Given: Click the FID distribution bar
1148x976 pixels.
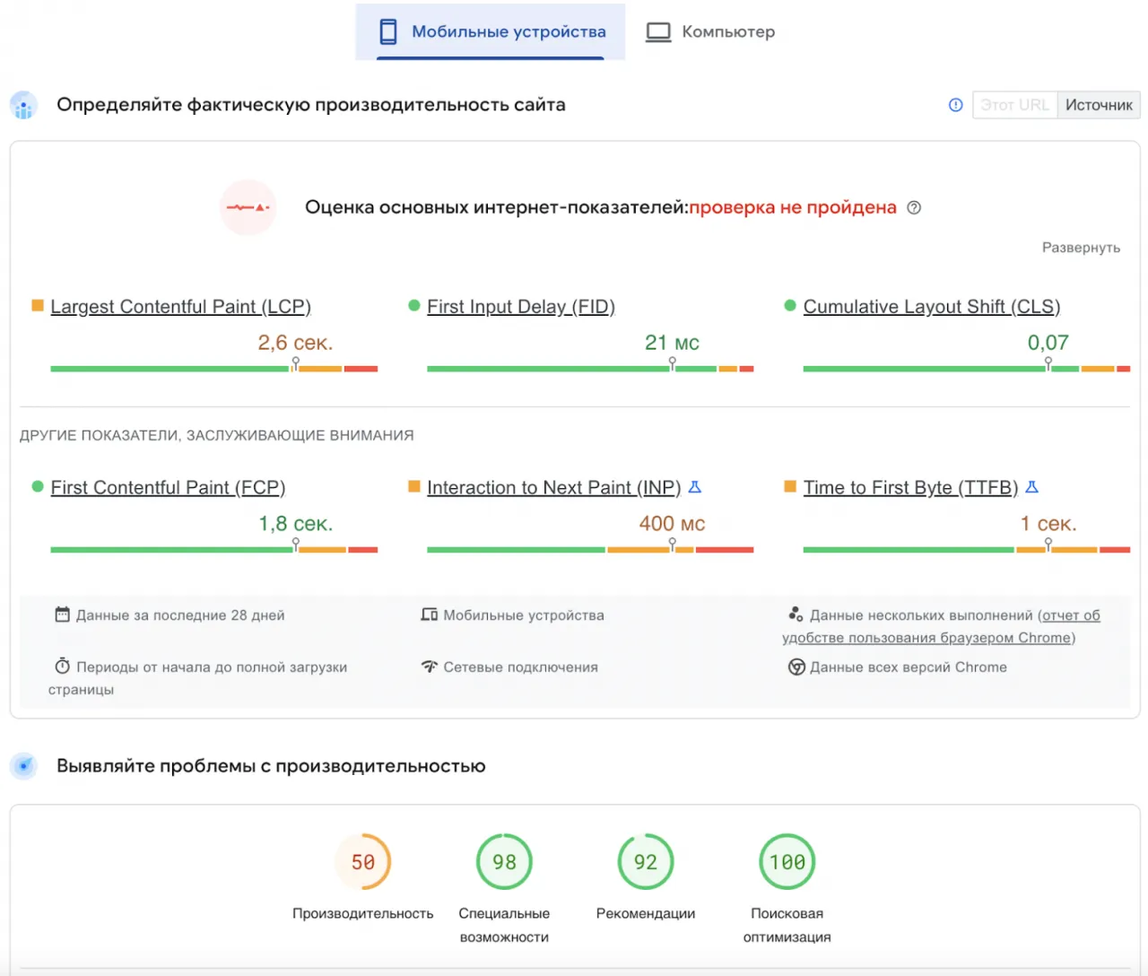Looking at the screenshot, I should (x=590, y=369).
